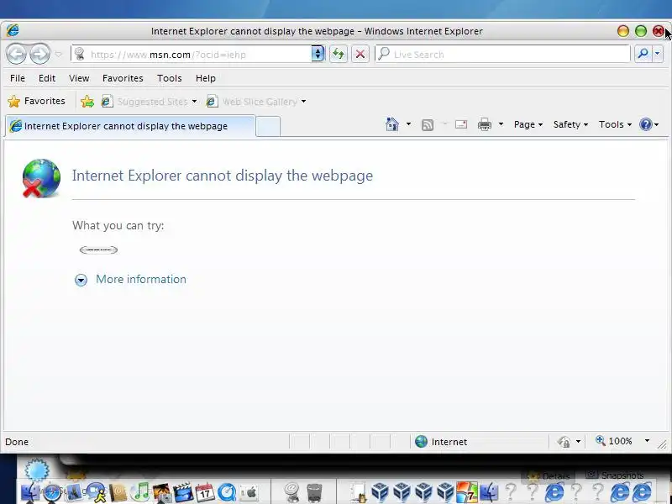Click the Back navigation arrow
The image size is (672, 504).
tap(17, 54)
